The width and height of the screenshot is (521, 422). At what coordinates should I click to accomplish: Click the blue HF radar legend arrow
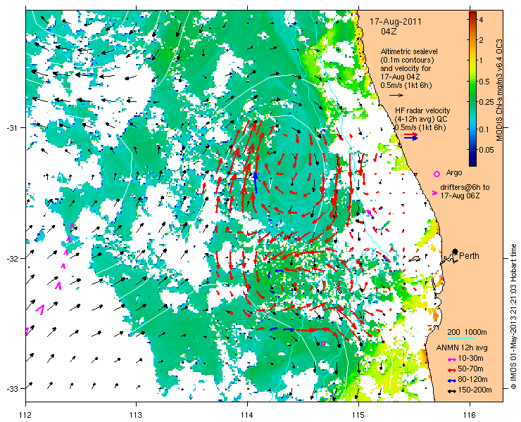point(410,138)
